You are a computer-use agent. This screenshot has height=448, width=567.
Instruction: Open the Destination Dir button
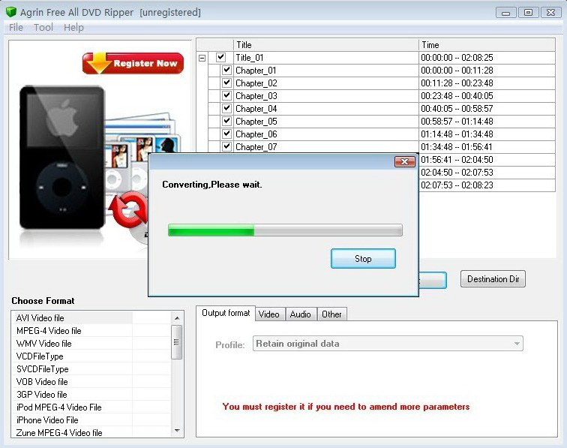pos(493,279)
